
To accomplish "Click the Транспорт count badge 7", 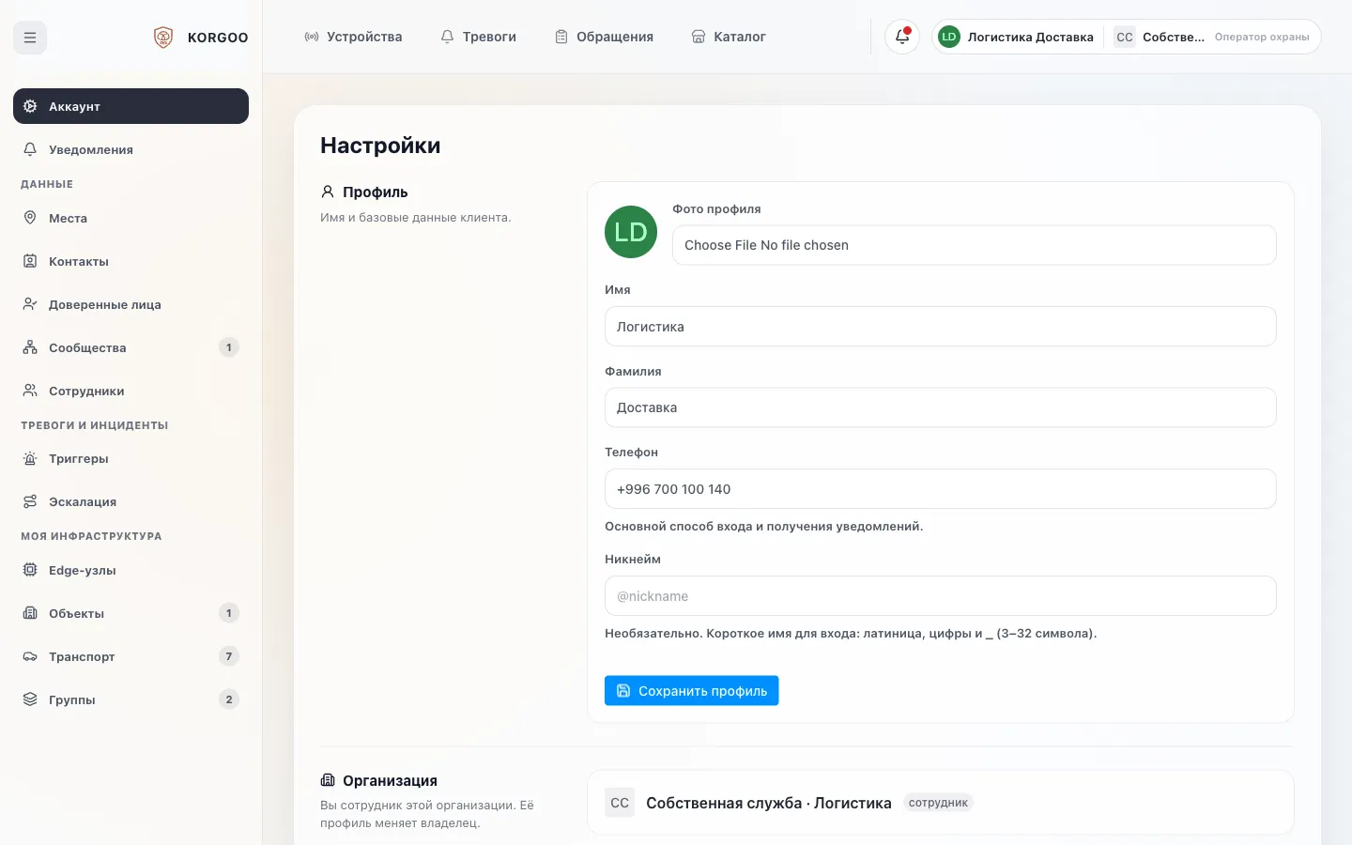I will pos(229,656).
